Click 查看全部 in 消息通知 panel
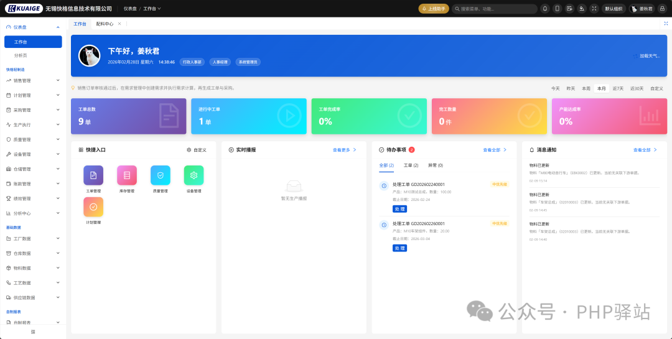Screen dimensions: 672x339 [645, 150]
